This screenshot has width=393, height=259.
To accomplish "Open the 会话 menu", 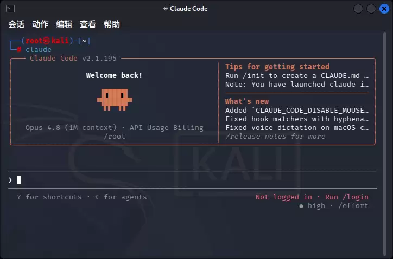I will (x=16, y=24).
